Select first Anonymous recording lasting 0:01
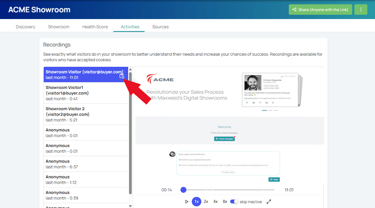 coord(86,133)
